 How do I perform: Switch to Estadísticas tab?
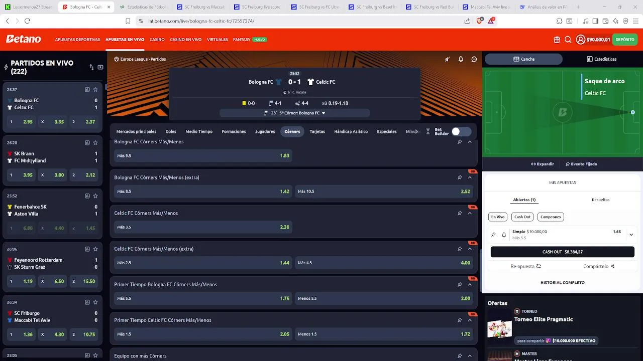pyautogui.click(x=602, y=59)
